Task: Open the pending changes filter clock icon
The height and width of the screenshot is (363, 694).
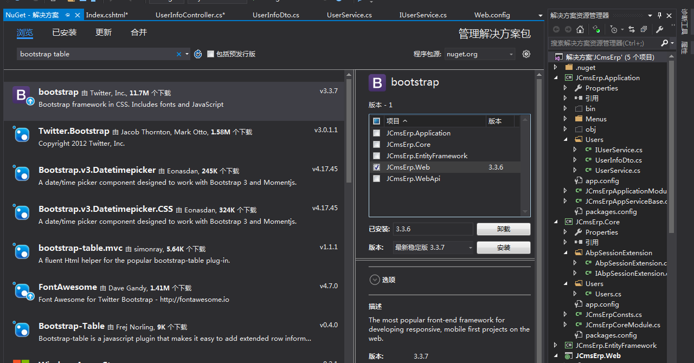Action: tap(614, 29)
